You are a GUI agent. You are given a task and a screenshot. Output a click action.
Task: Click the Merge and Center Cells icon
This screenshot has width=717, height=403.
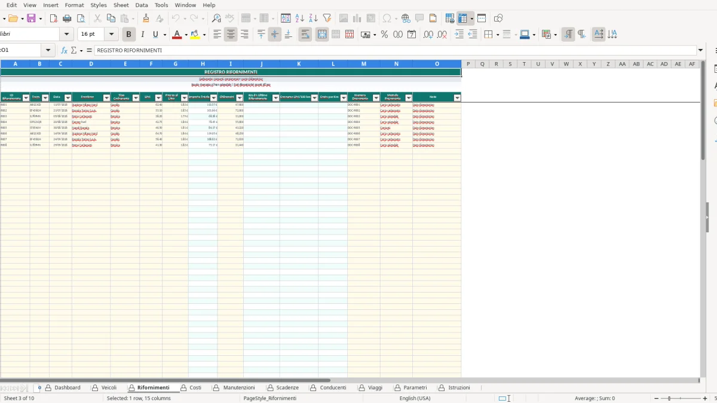(322, 35)
